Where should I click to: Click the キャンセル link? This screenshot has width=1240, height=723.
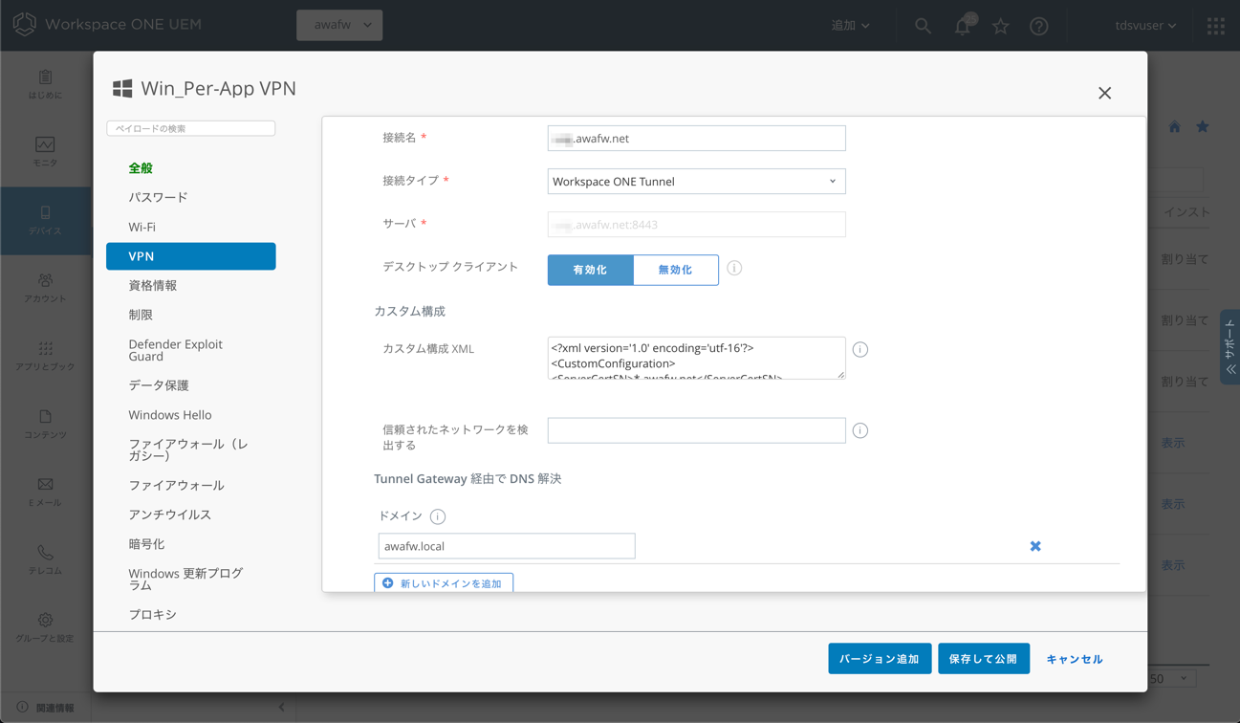point(1075,659)
